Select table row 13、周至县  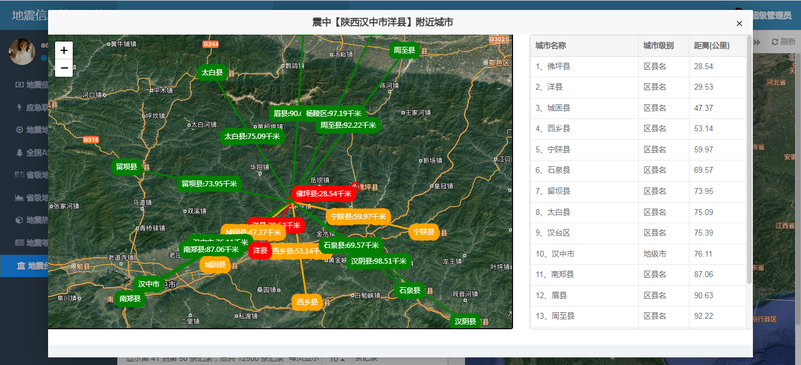tap(639, 316)
